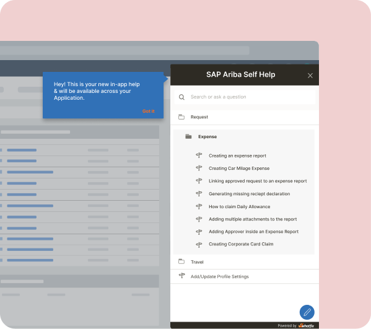Click signpost icon beside 'Adding multiple attachments'
Viewport: 371px width, 329px height.
click(x=199, y=219)
